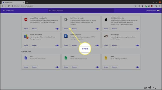Click the Chrome Apps section heading

[x=26, y=52]
